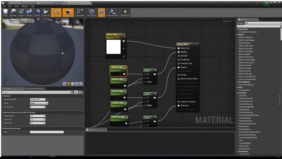Click the Save toolbar icon
Screen dimensions: 282x159
click(x=5, y=12)
